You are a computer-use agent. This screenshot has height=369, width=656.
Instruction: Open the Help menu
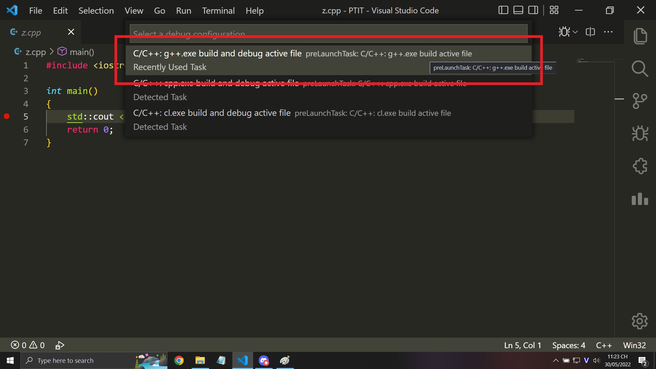point(255,11)
